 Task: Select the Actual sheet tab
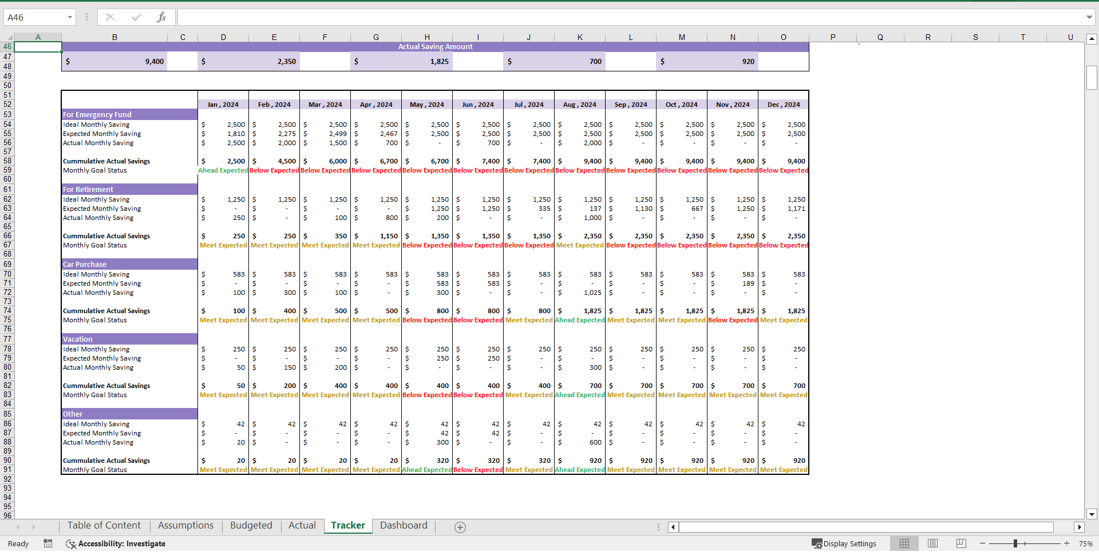click(x=302, y=526)
